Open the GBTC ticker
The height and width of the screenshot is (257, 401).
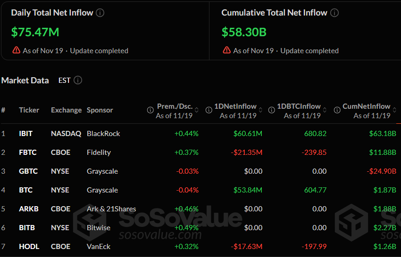pos(28,171)
